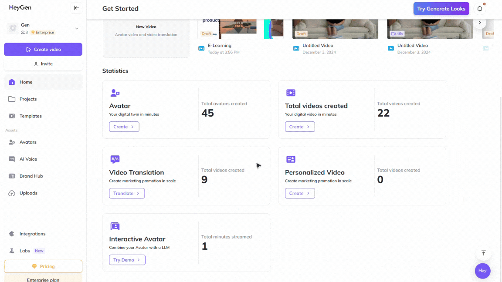Go to Home in sidebar
The image size is (502, 282).
click(x=43, y=82)
